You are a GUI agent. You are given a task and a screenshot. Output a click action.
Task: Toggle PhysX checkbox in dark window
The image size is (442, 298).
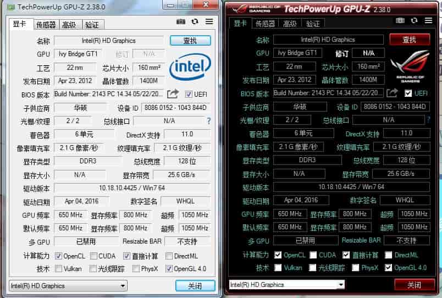[356, 268]
